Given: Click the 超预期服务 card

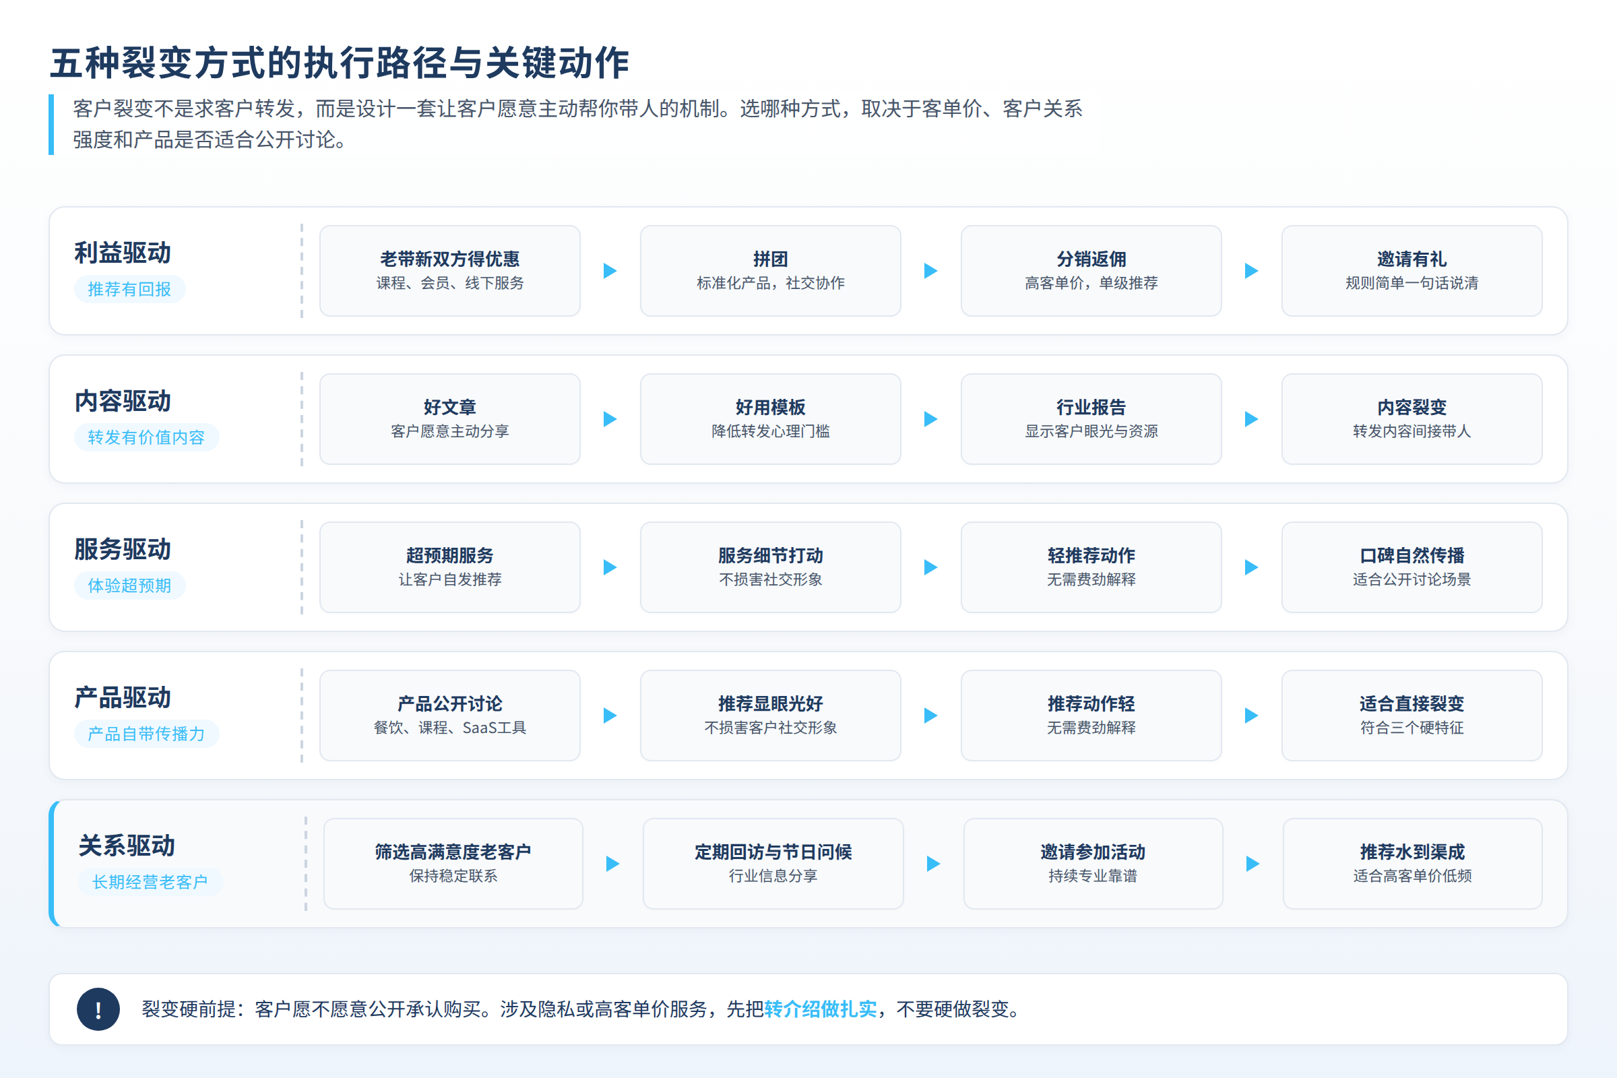Looking at the screenshot, I should click(449, 567).
